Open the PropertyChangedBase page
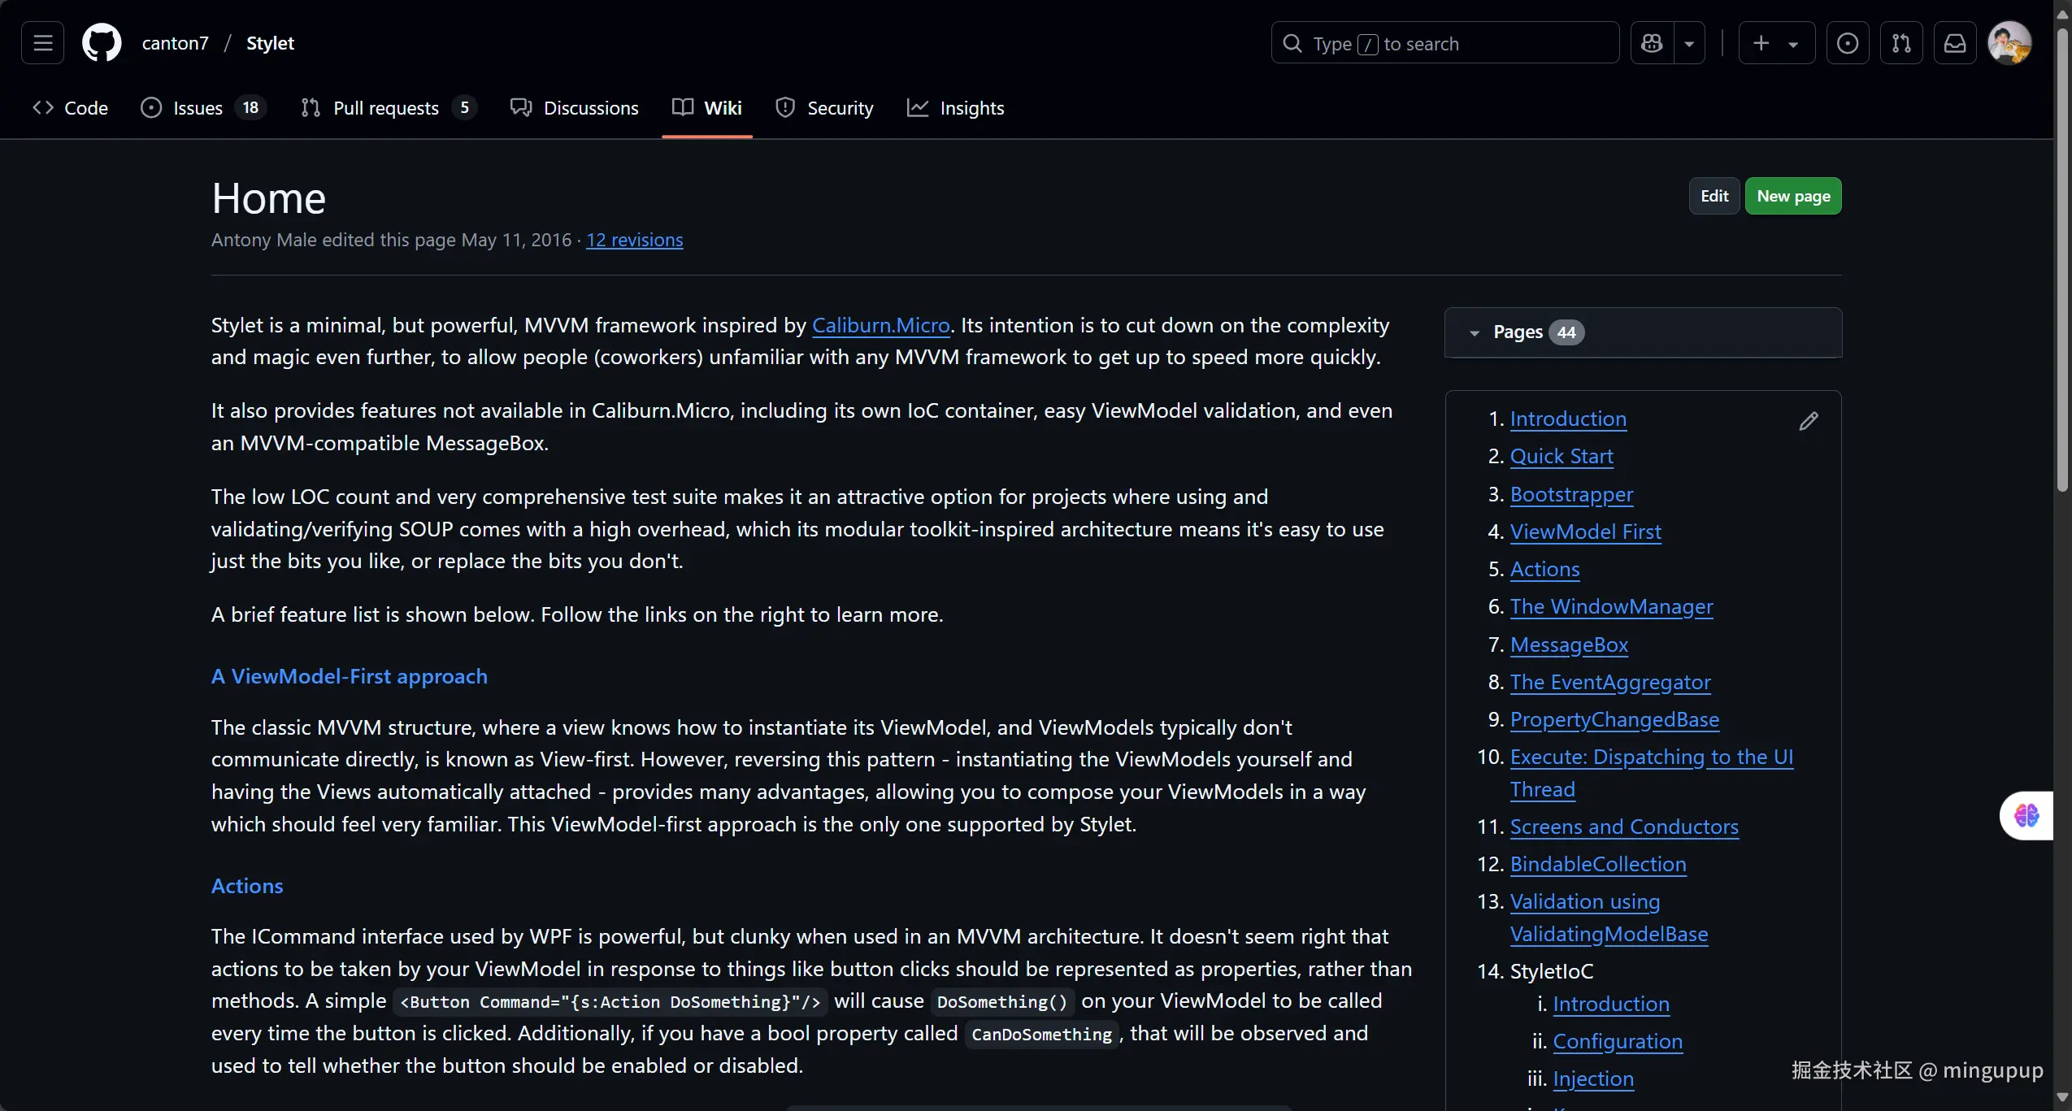 click(x=1614, y=719)
